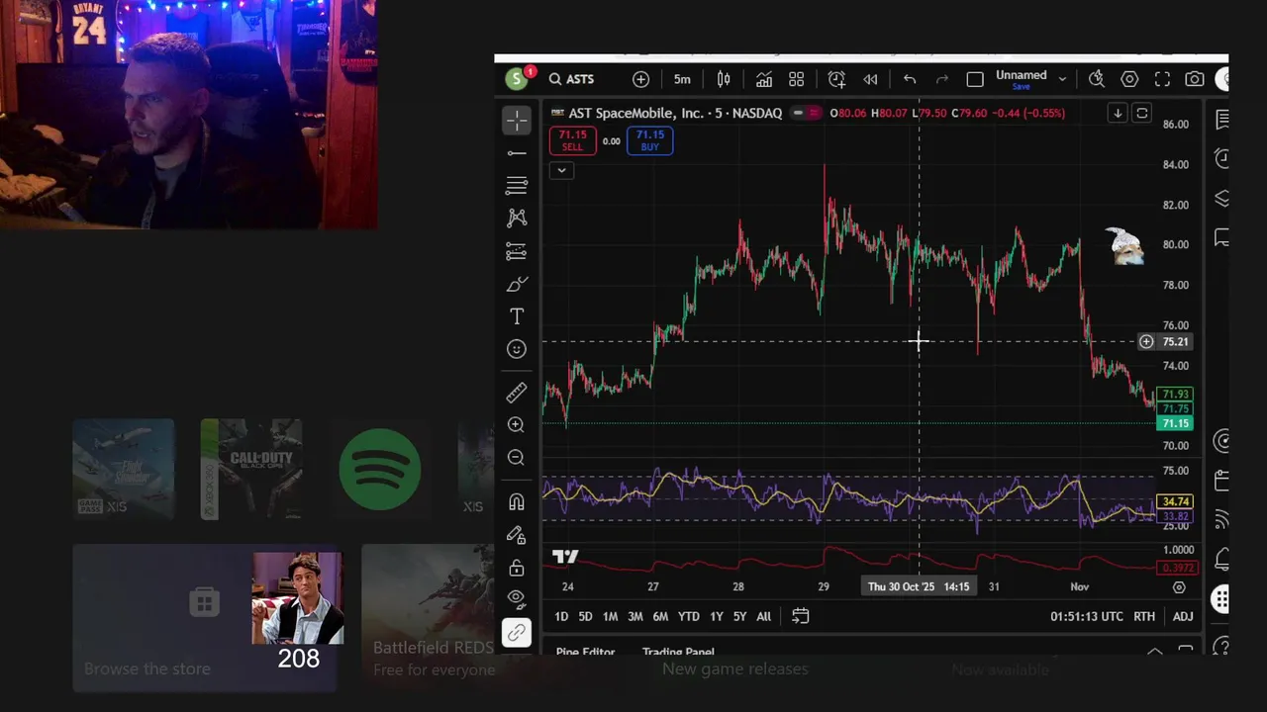
Task: Select the ruler measure tool
Action: click(x=517, y=393)
